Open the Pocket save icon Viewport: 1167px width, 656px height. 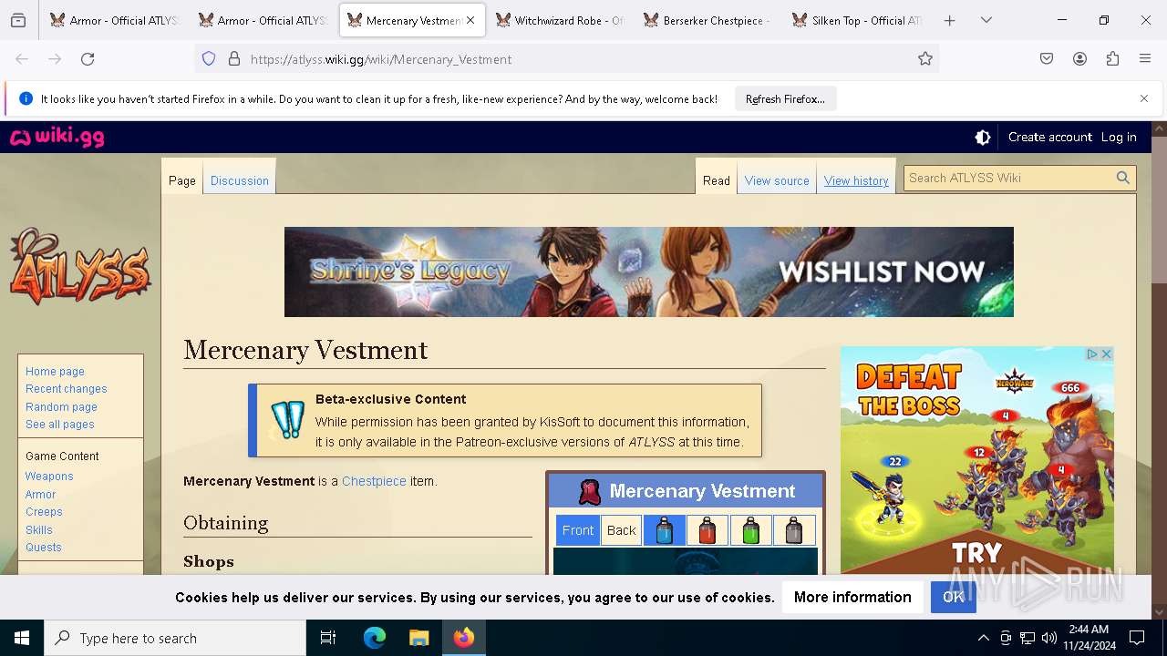1047,59
